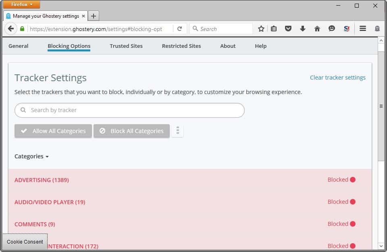Open the orange Firefox menu button
The image size is (387, 252).
22,4
